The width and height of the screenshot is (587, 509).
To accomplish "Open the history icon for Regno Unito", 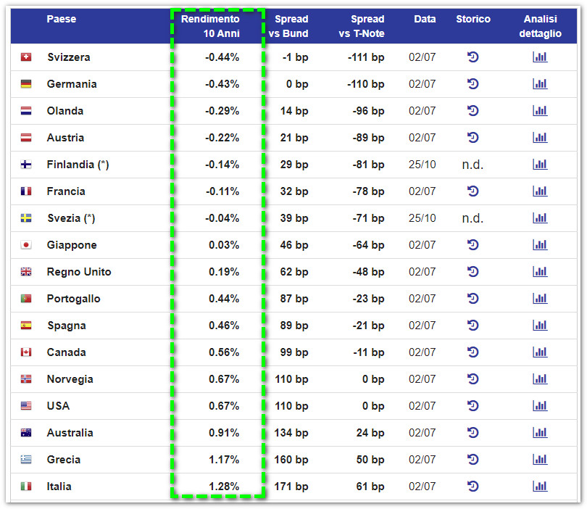I will click(x=472, y=272).
